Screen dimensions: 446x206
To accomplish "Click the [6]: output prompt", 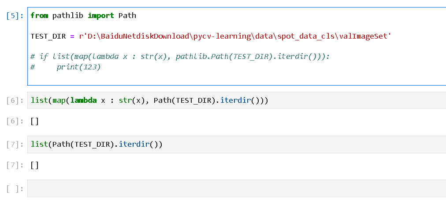I will point(15,121).
